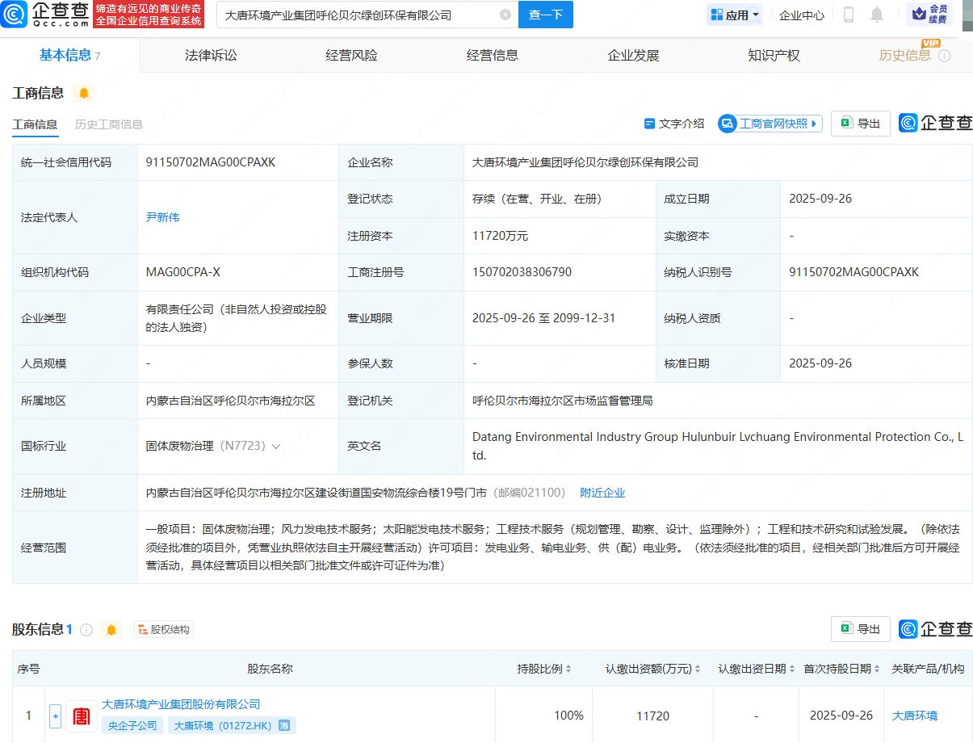Click the bell alert beside 股东信息
Screen dimensions: 973x743
[111, 629]
